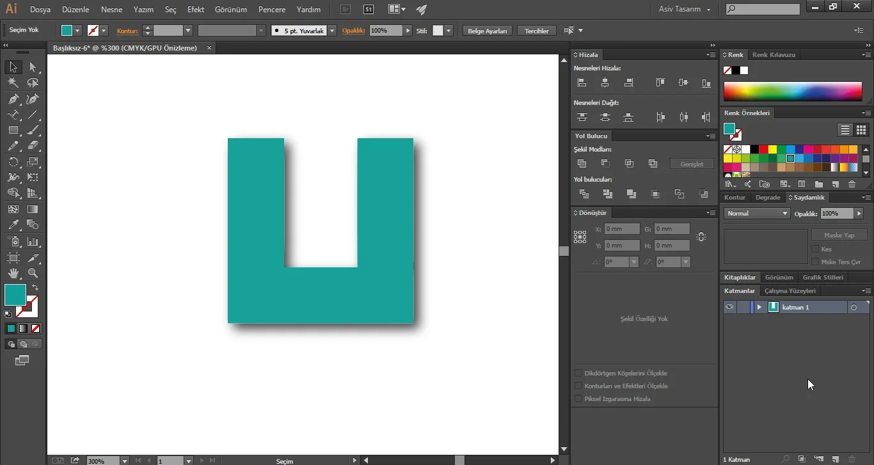Select the black swatch in Renk Örnekleri
Screen dimensions: 874x465
[x=754, y=150]
